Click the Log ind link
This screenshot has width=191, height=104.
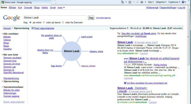pyautogui.click(x=182, y=8)
